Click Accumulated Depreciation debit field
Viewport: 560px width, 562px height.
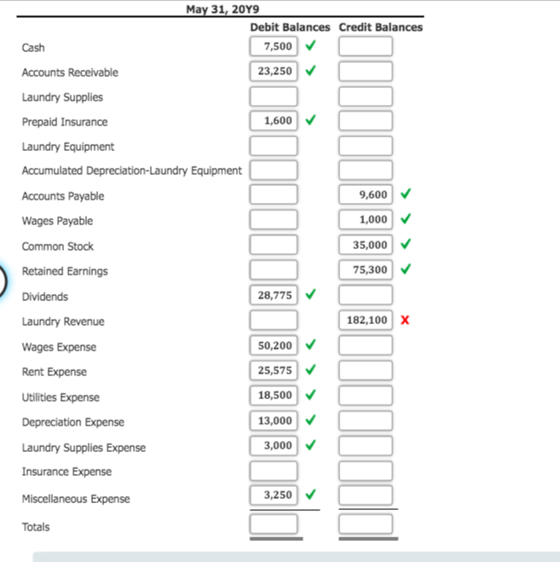pyautogui.click(x=274, y=170)
